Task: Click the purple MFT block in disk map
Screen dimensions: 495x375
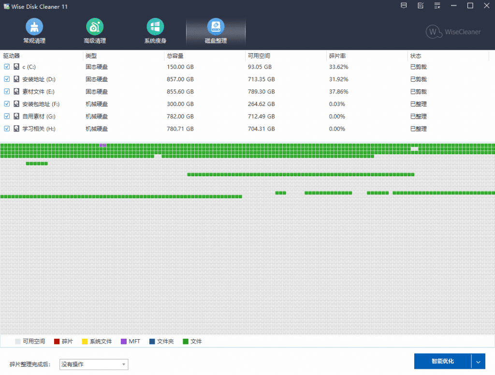Action: click(x=103, y=145)
